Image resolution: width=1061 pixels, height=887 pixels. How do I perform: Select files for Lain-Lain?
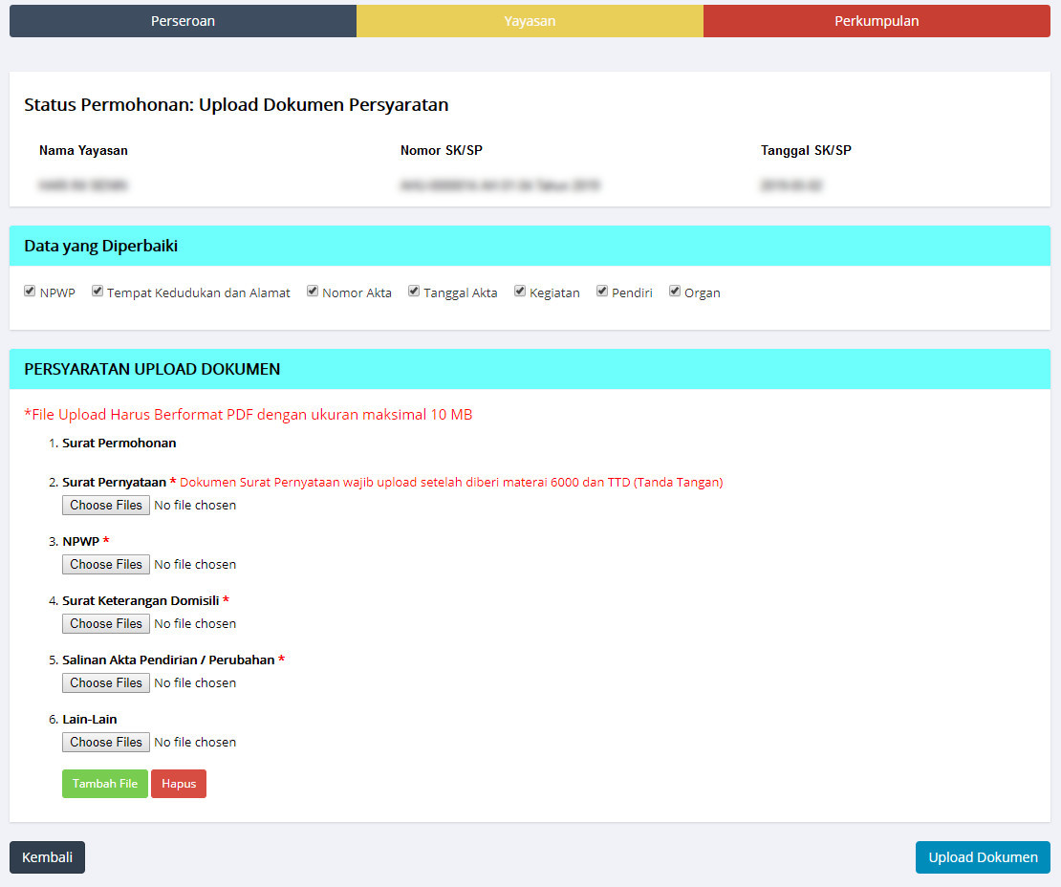(106, 742)
